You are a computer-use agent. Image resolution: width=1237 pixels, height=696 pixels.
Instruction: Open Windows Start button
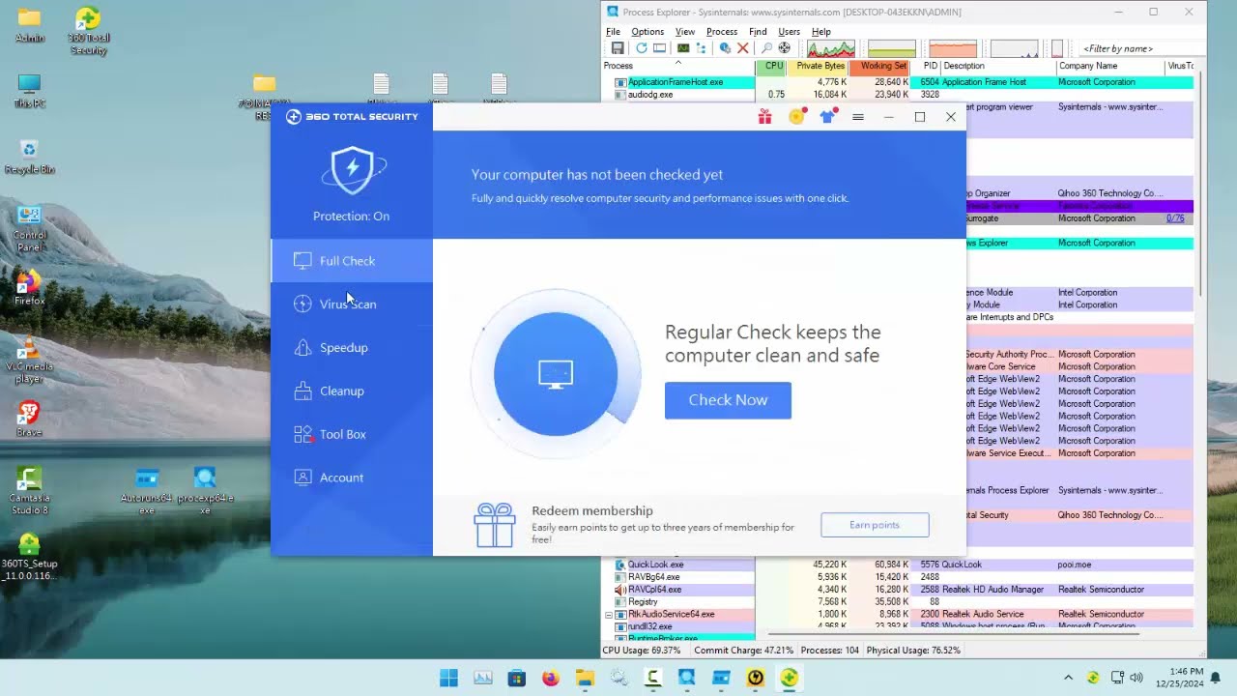(x=448, y=678)
